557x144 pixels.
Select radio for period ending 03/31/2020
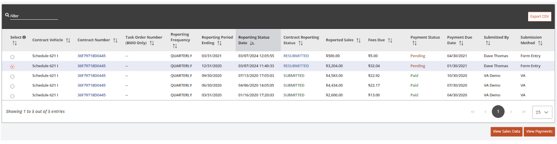(x=12, y=96)
